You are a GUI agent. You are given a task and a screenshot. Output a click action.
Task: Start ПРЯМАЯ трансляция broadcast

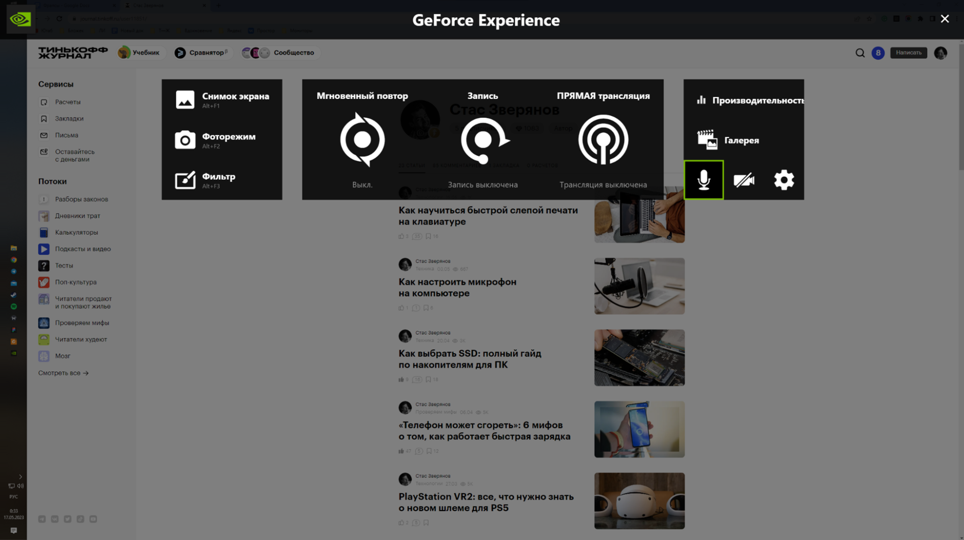tap(603, 140)
